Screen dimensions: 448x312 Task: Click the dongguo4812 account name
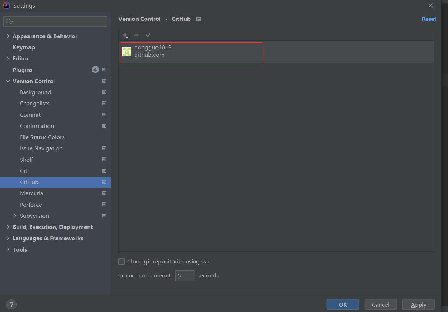153,47
